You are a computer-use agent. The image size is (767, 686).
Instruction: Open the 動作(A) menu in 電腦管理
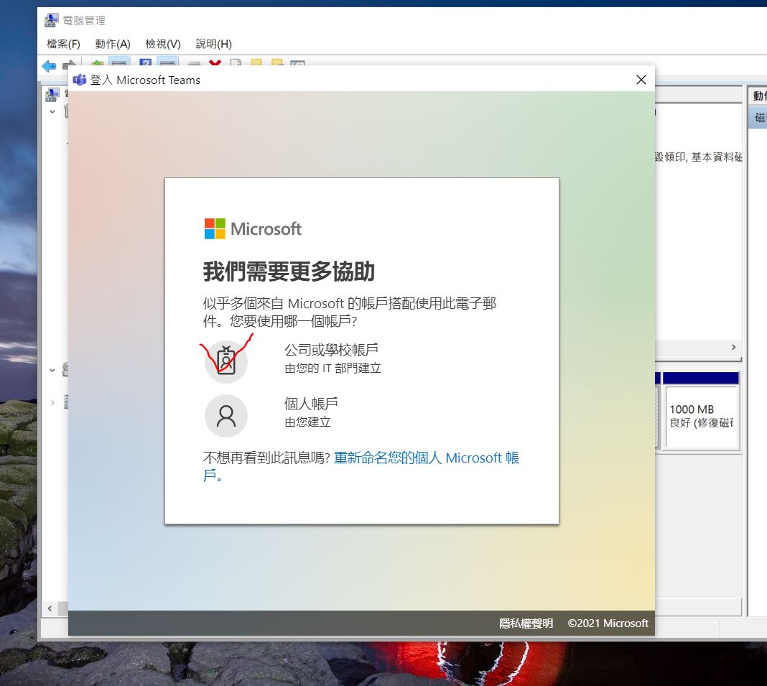point(113,44)
